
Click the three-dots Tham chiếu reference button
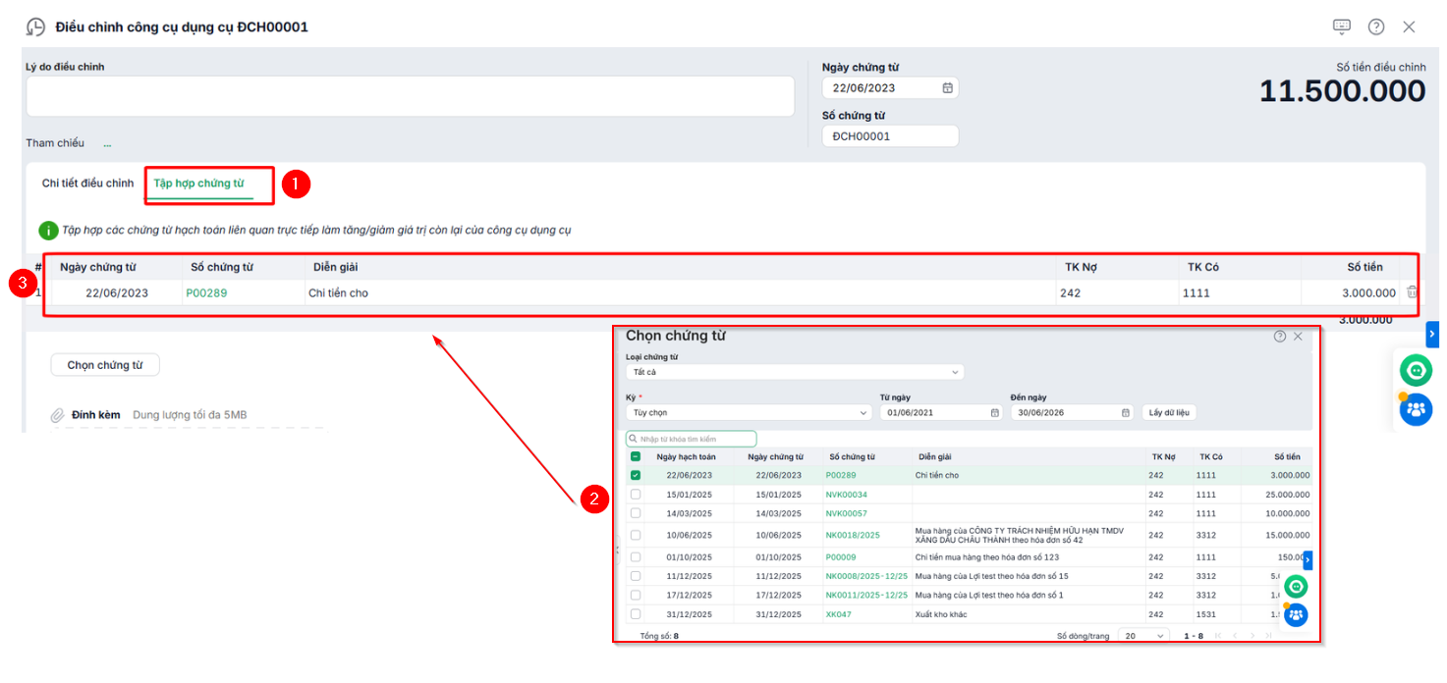pos(107,144)
